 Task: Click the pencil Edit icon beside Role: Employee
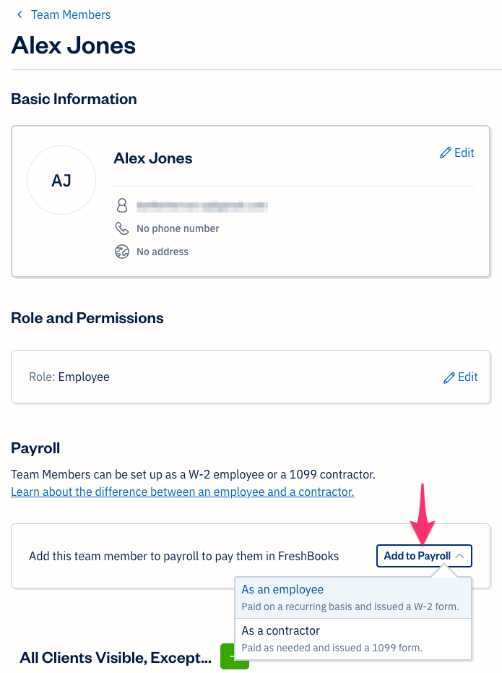point(449,377)
